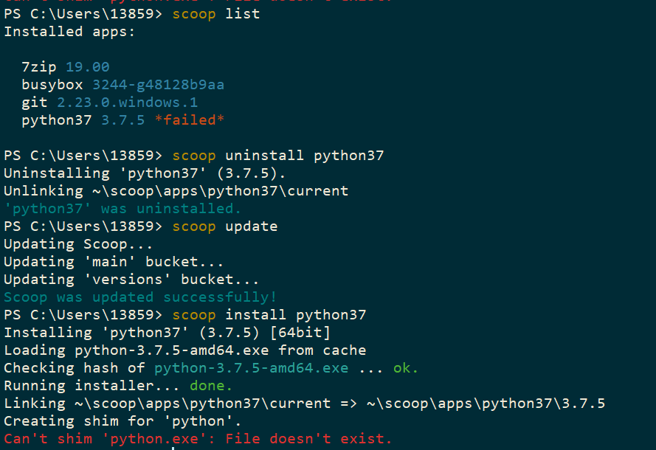The width and height of the screenshot is (656, 450).
Task: Click the 'scoop uninstall python37' command line
Action: pyautogui.click(x=194, y=156)
